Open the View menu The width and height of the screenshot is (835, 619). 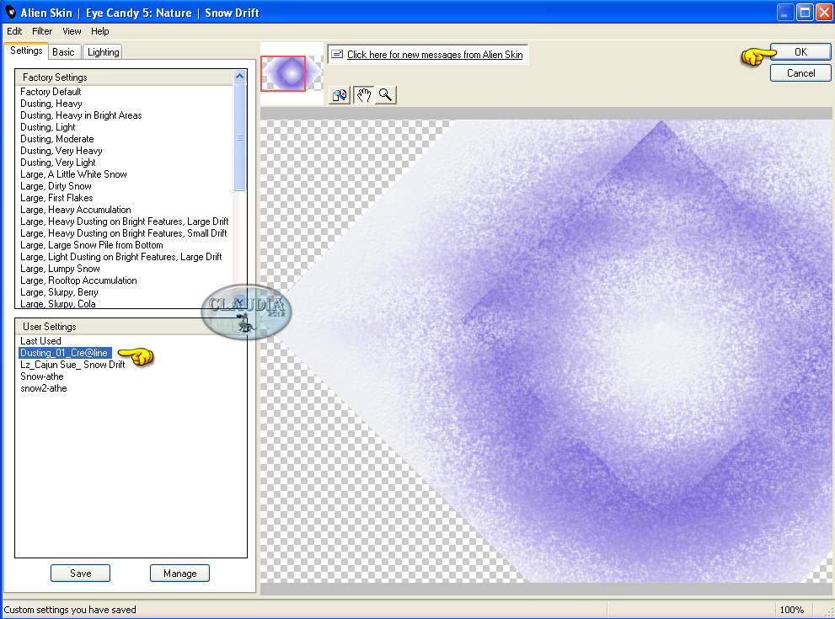pyautogui.click(x=72, y=31)
